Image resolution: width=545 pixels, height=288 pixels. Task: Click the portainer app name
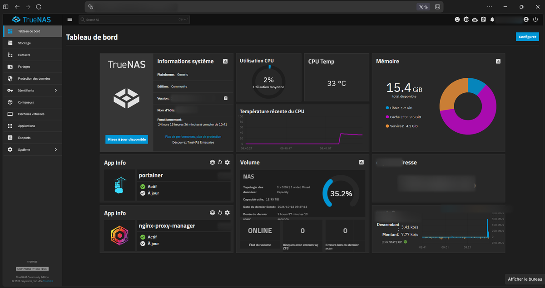pos(151,175)
